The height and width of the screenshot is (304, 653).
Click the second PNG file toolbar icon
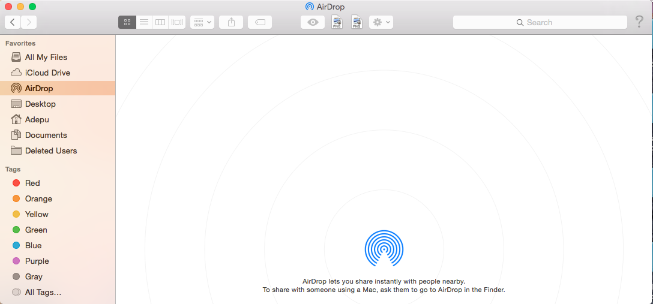pos(357,22)
